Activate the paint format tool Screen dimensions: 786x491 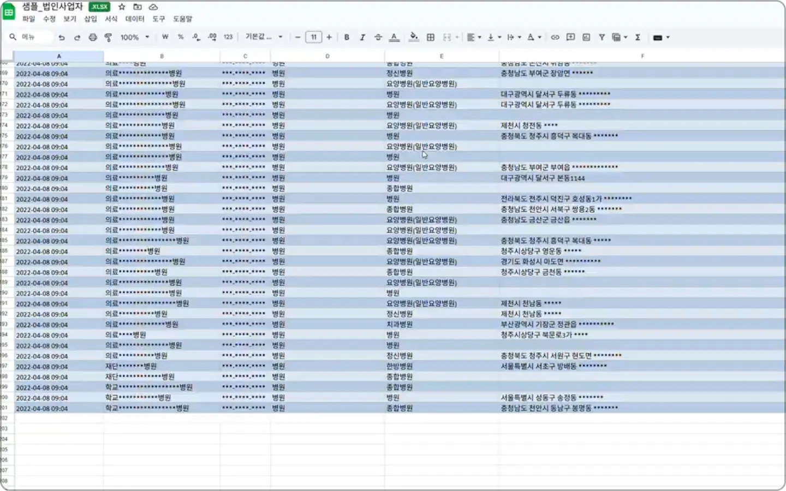tap(108, 37)
